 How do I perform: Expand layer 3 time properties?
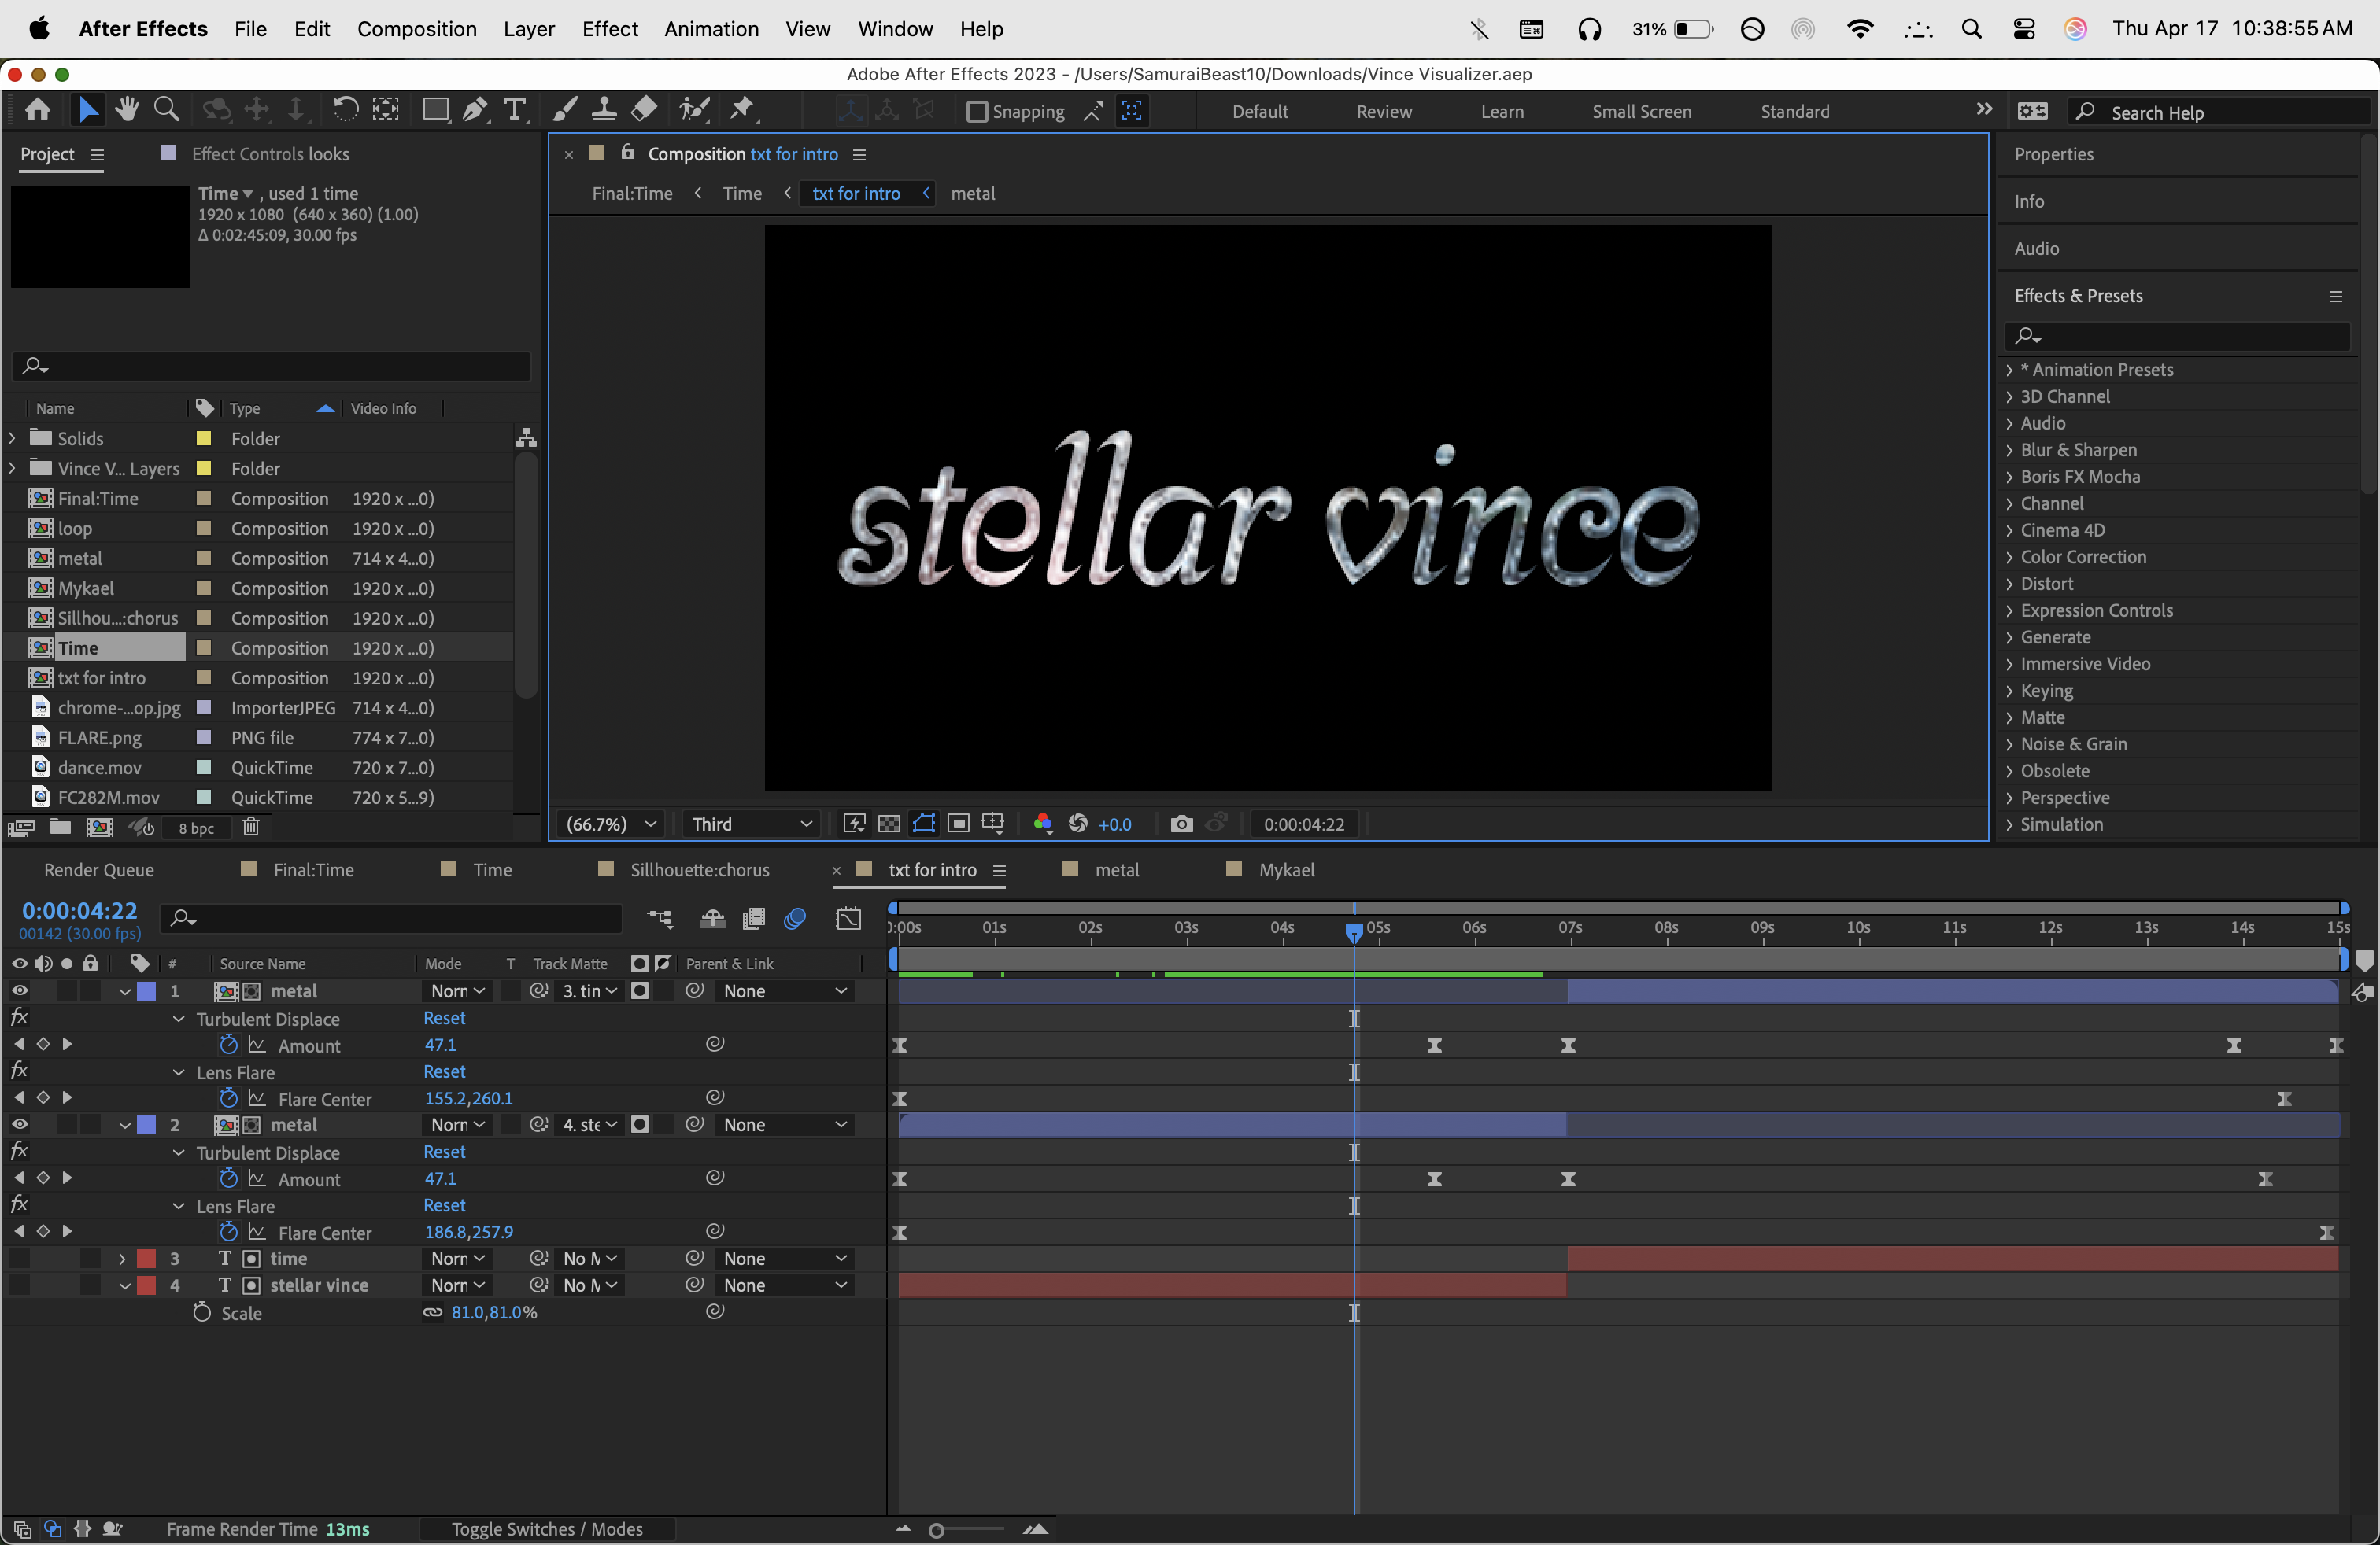(x=122, y=1258)
